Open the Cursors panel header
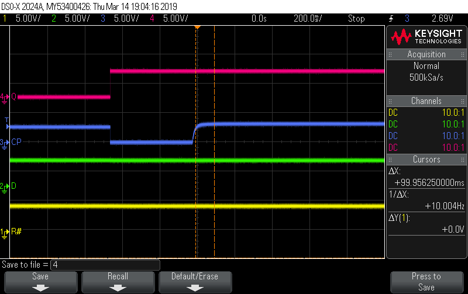Screen dimensions: 468x294 tap(426, 160)
